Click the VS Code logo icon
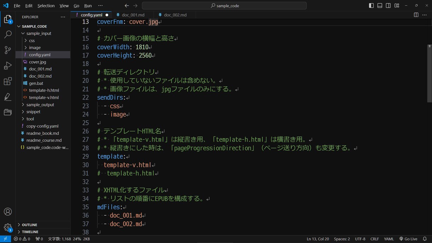 pos(6,6)
